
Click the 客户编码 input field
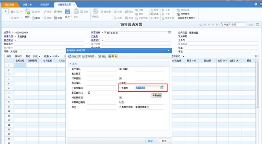click(x=102, y=69)
